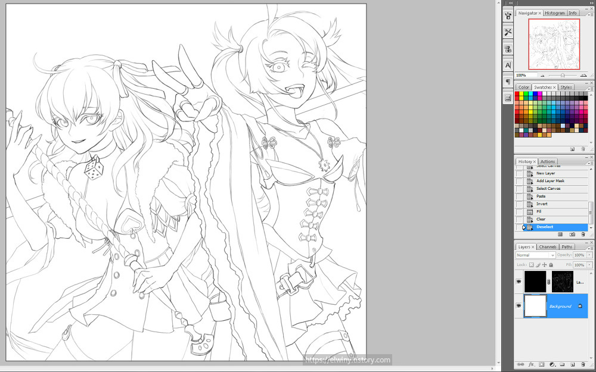
Task: Open the Clone Source panel icon
Action: click(508, 49)
